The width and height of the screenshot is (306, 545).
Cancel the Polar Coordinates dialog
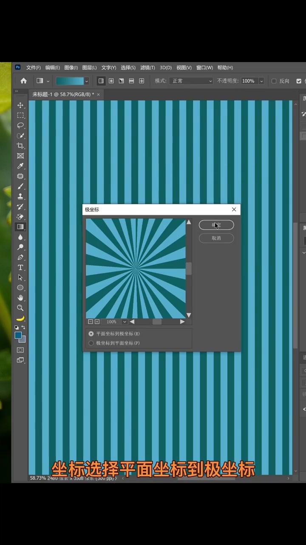pos(216,238)
